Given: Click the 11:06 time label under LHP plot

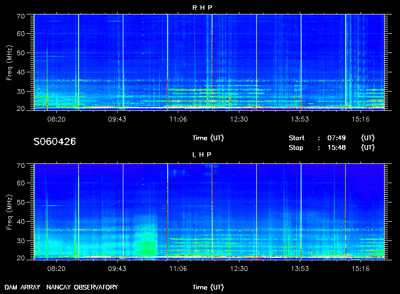Looking at the screenshot, I should point(178,269).
